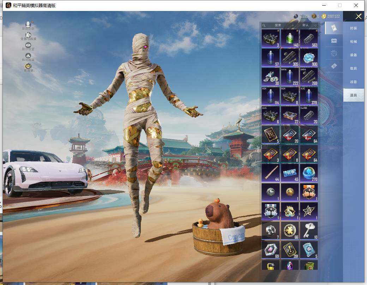Click the character portrait icon at top left
Viewport: 367px width, 285px height.
(28, 24)
